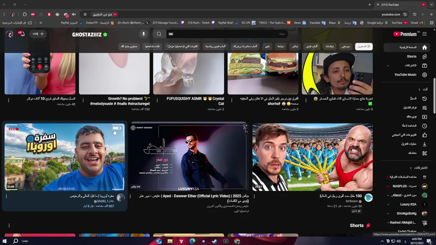
Task: Click the MrBeast channel avatar
Action: click(x=369, y=198)
